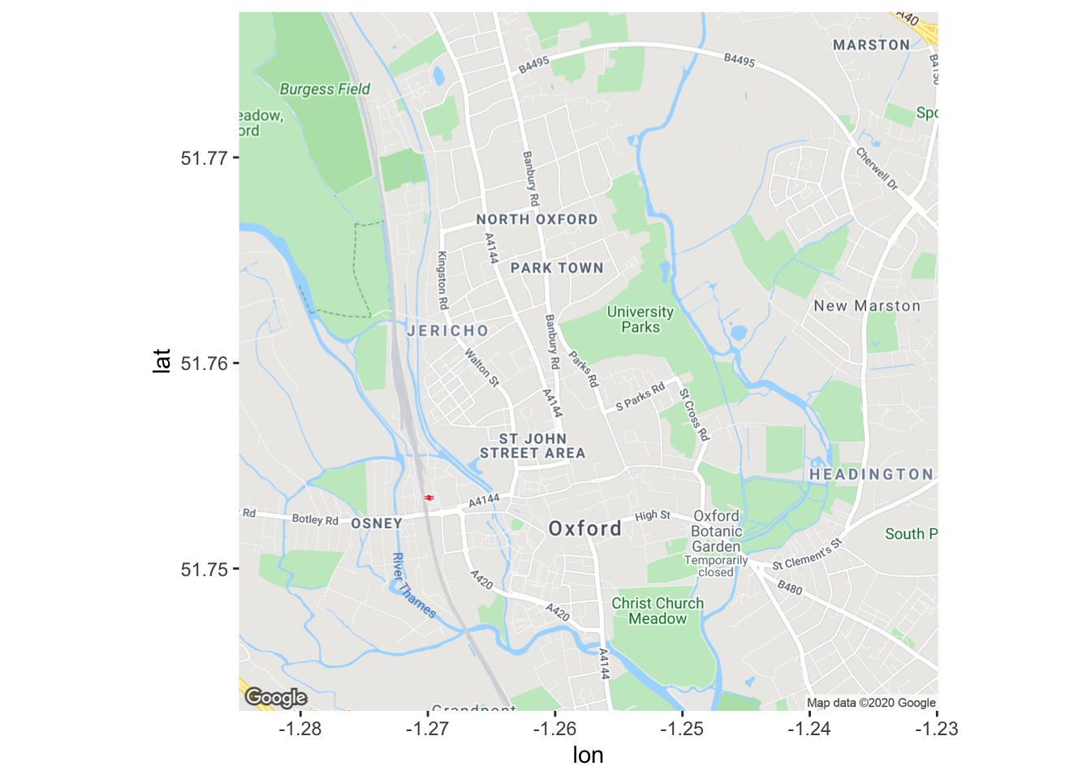Click the High St road label
The height and width of the screenshot is (779, 1091).
tap(653, 515)
